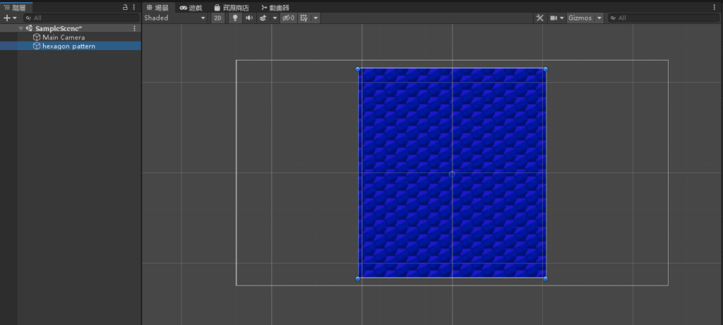Click the Gizmos button
Viewport: 723px width, 325px height.
pyautogui.click(x=580, y=18)
